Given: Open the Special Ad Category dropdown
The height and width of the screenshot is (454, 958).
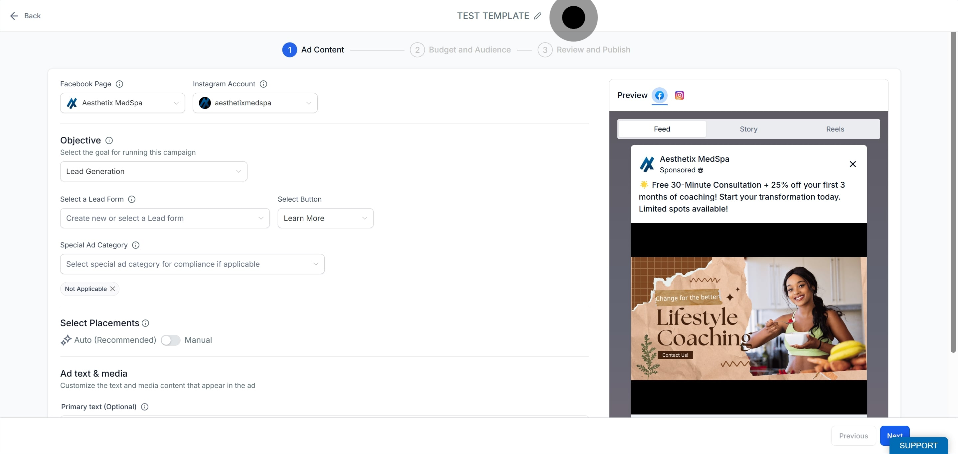Looking at the screenshot, I should click(192, 264).
